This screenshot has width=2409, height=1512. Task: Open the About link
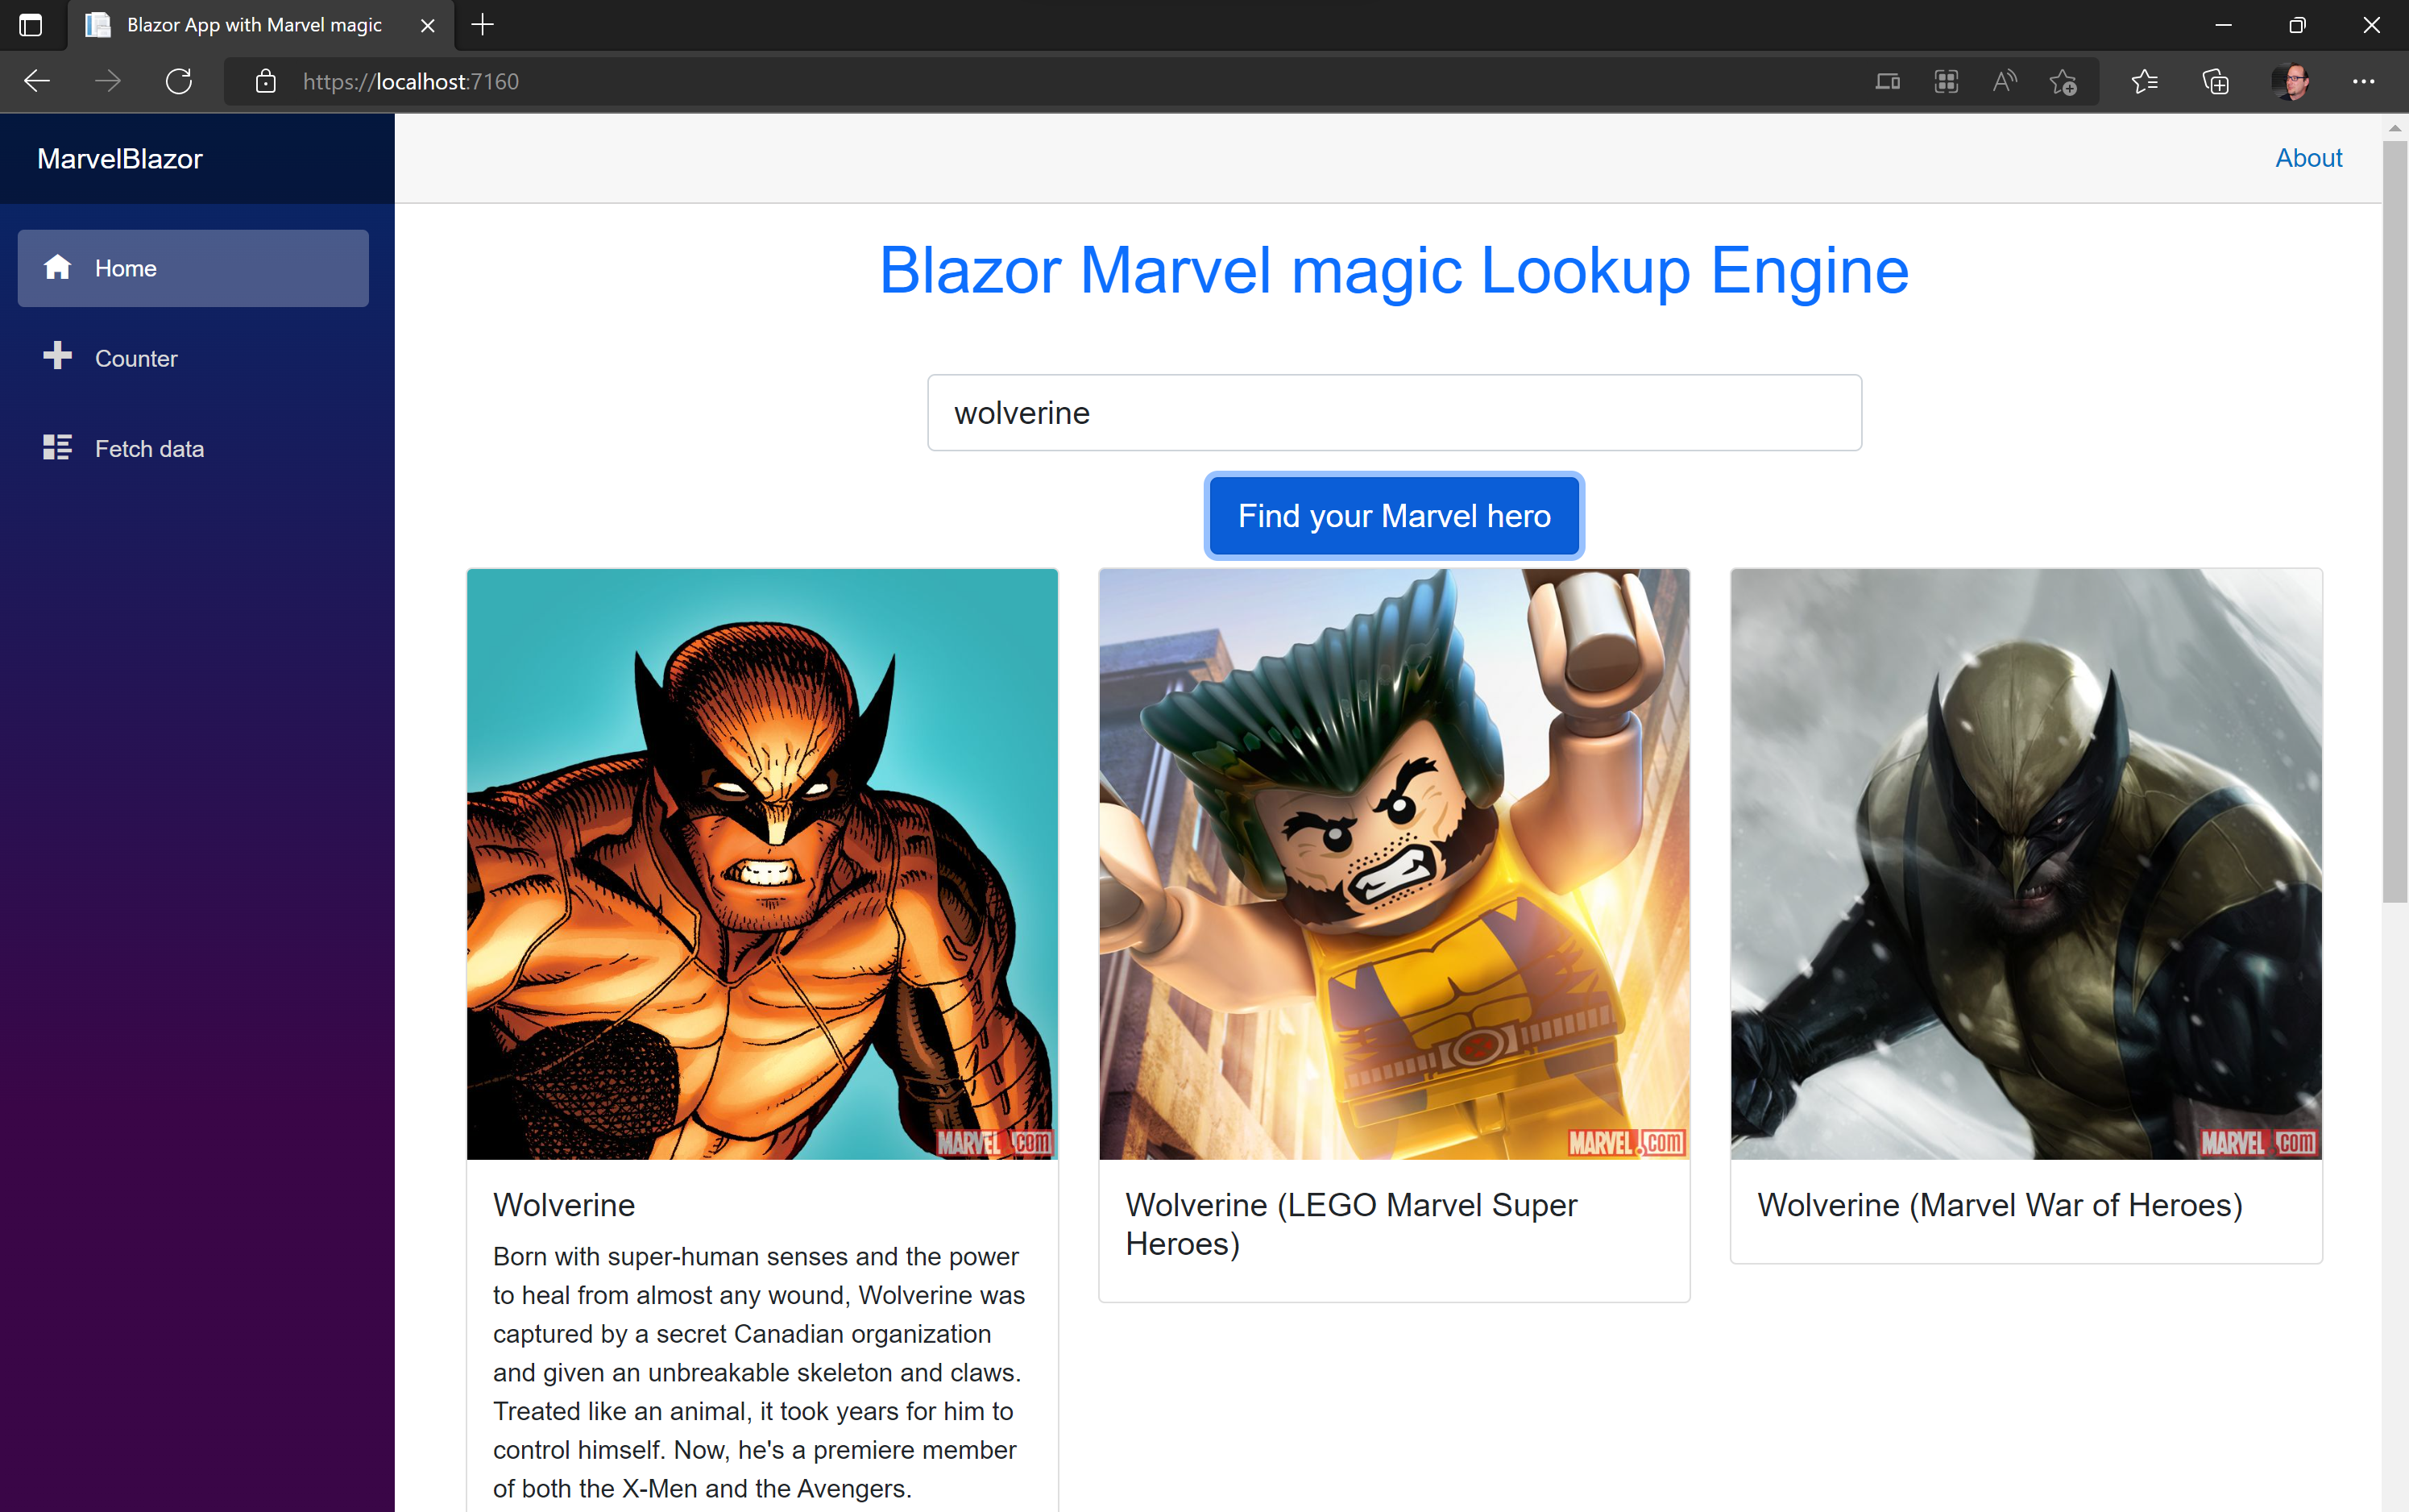click(x=2308, y=157)
